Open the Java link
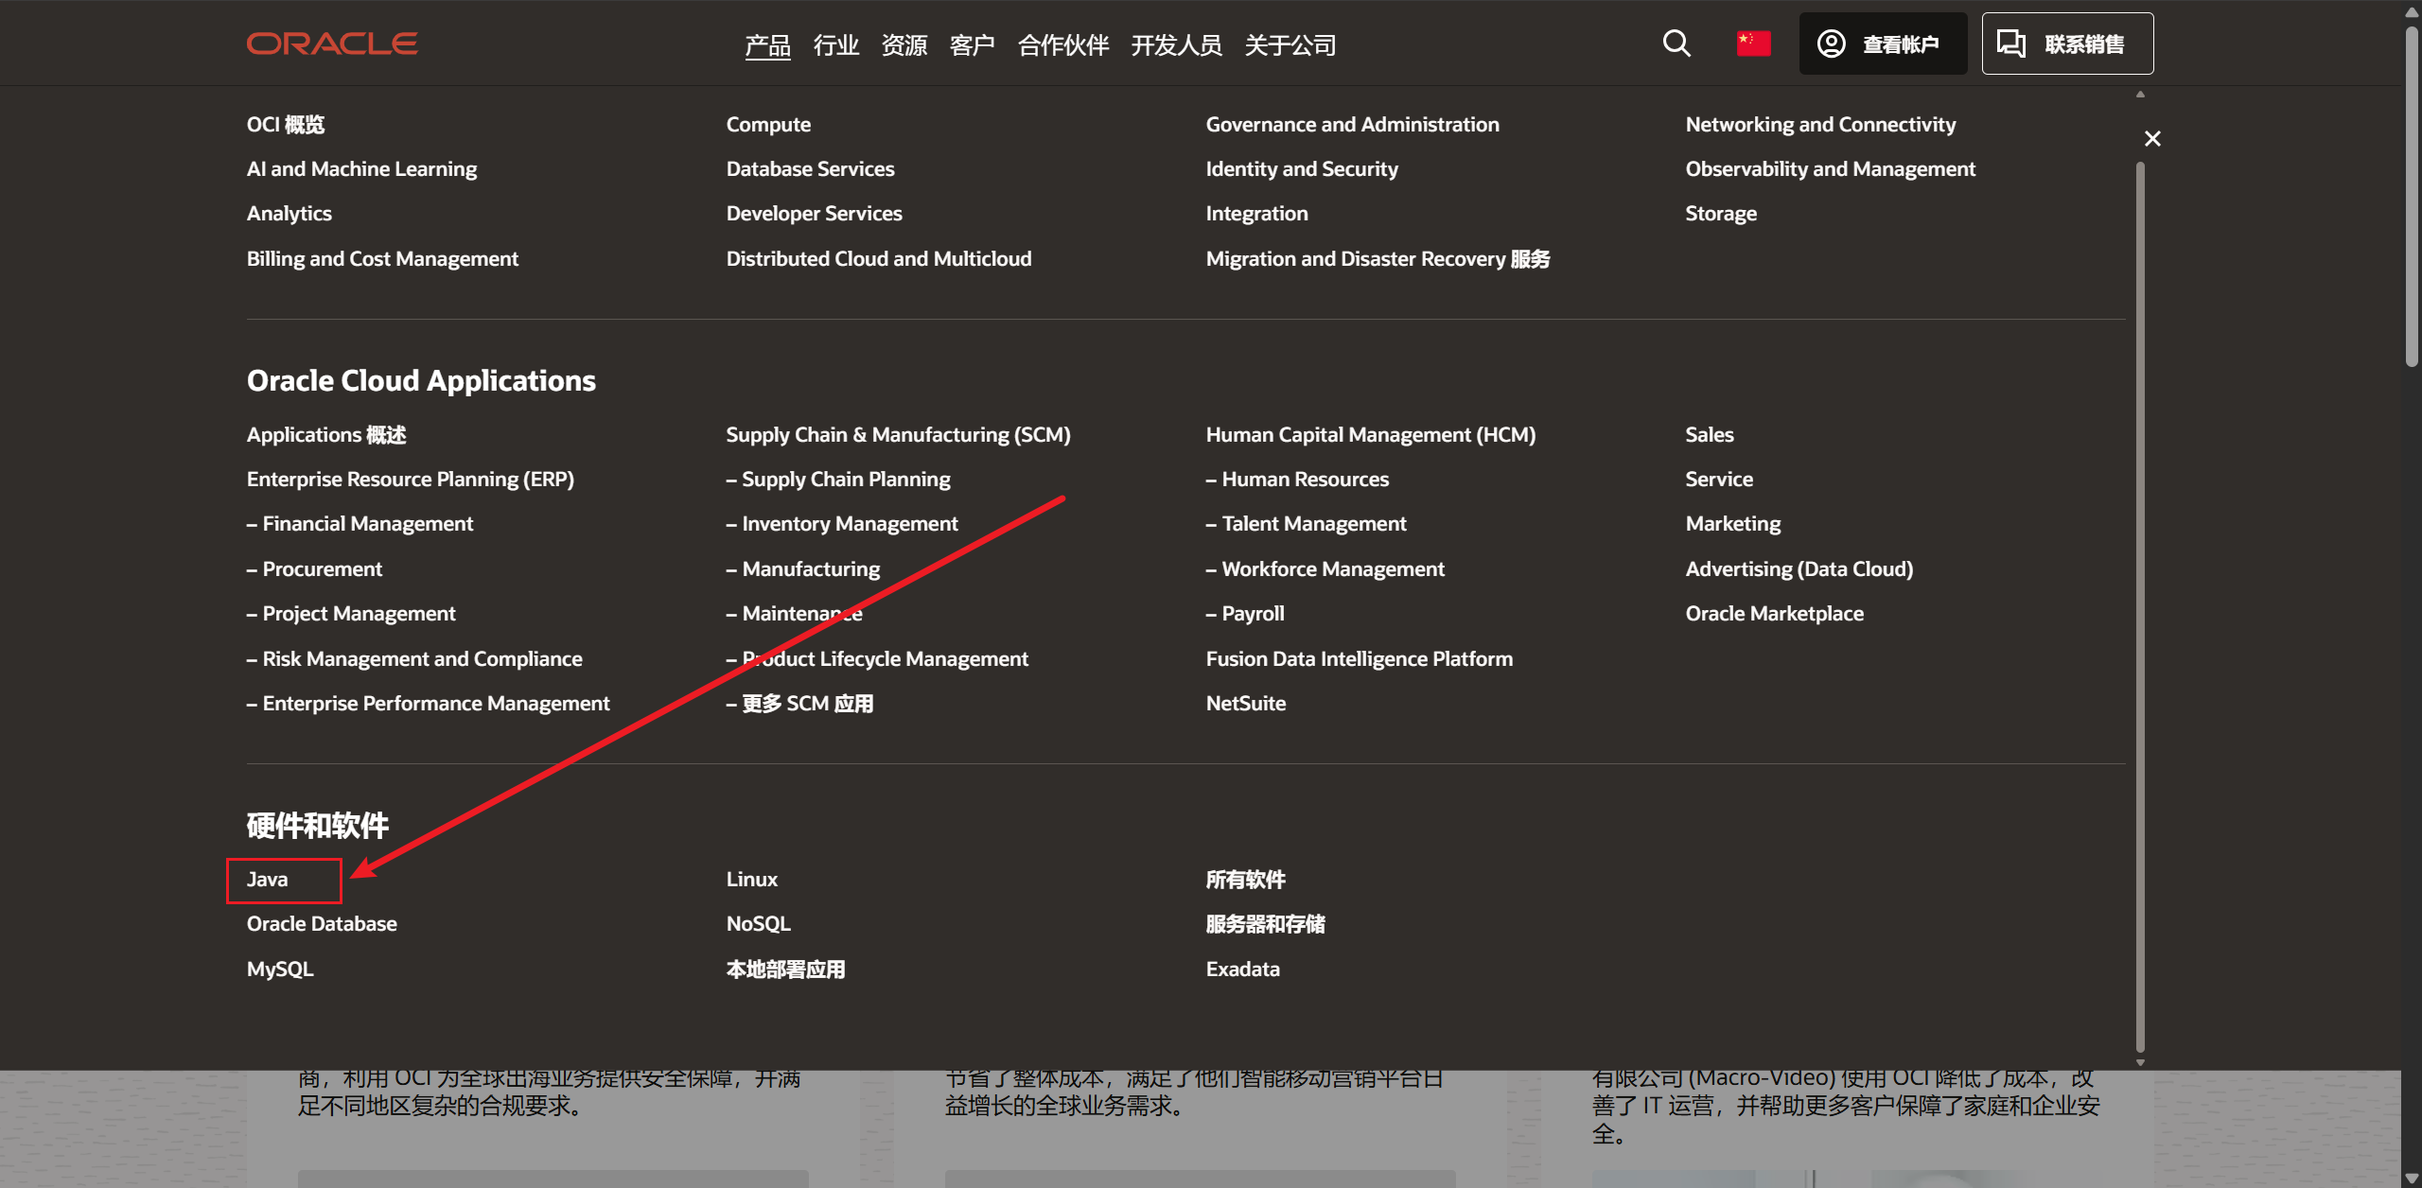The image size is (2422, 1188). 268,880
